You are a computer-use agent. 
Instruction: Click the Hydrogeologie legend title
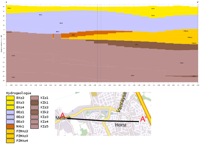(x=19, y=93)
